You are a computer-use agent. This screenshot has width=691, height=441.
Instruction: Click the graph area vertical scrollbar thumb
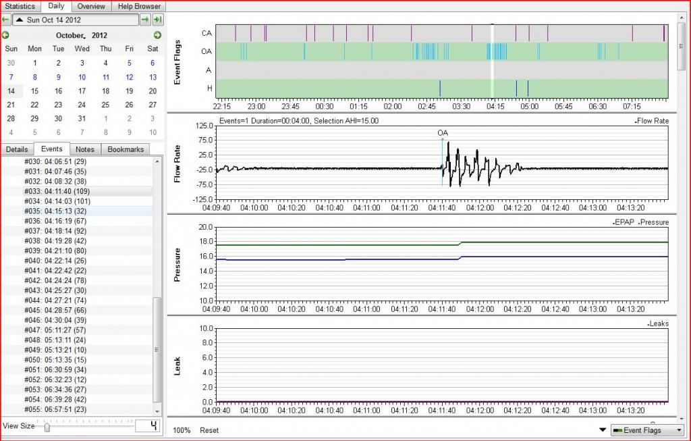(x=682, y=47)
